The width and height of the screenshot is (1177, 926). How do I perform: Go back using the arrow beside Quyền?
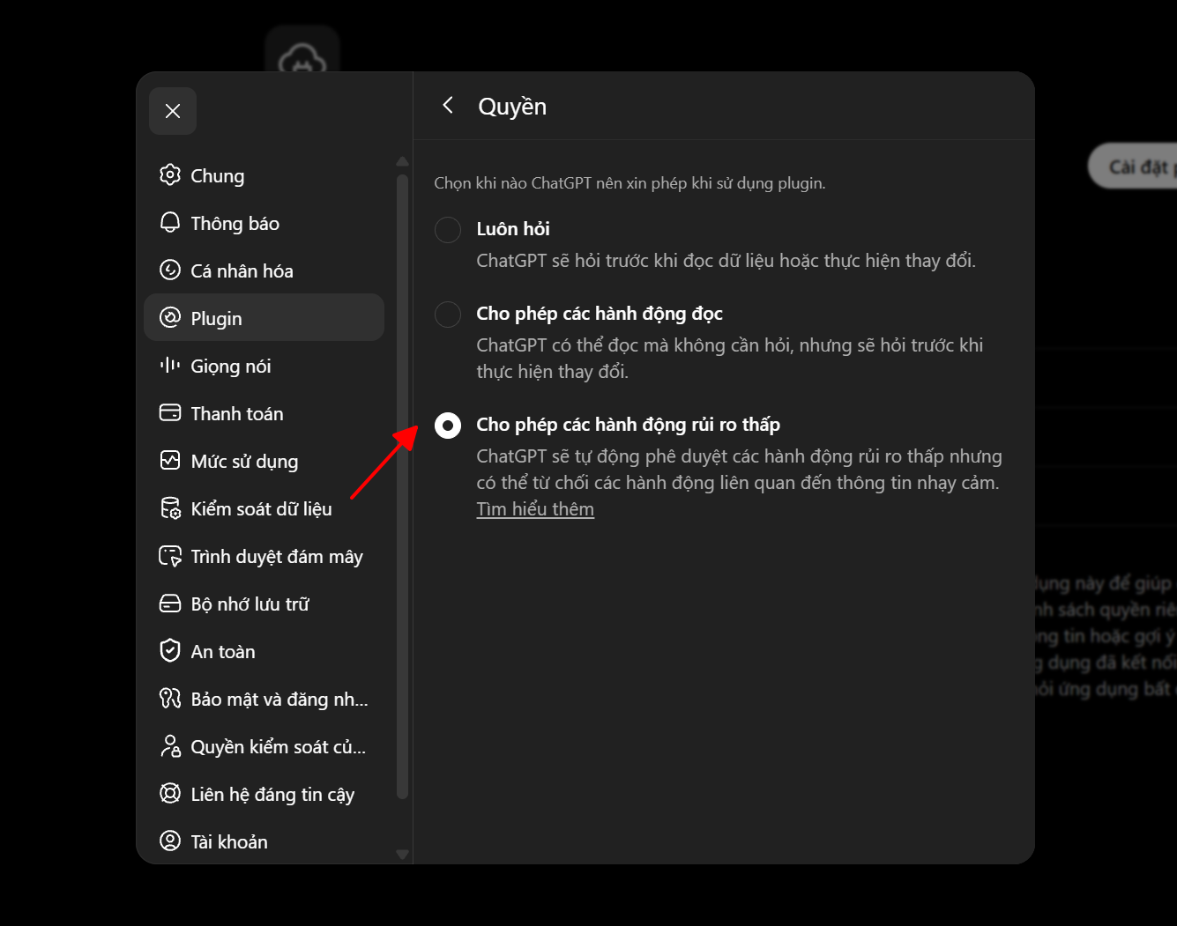click(x=448, y=106)
